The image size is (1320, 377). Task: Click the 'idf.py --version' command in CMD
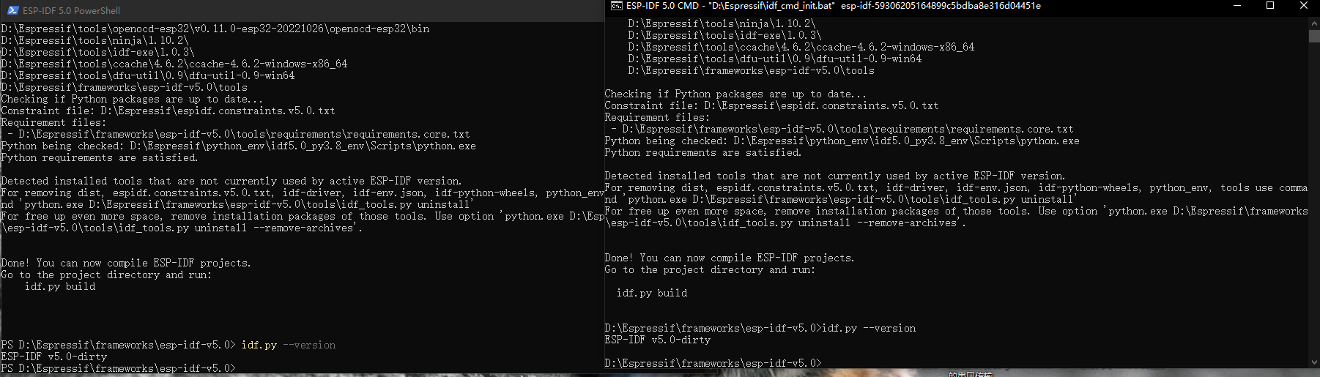(x=869, y=328)
